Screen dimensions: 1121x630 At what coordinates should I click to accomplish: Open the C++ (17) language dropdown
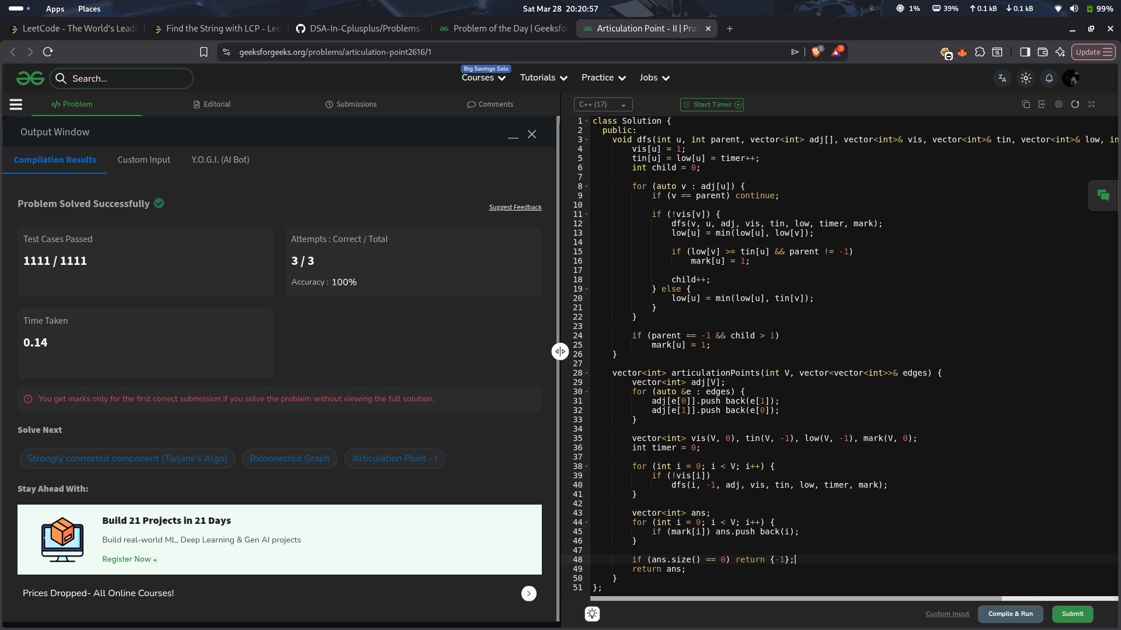click(603, 104)
